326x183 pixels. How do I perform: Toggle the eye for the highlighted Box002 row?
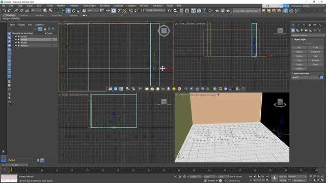16,40
